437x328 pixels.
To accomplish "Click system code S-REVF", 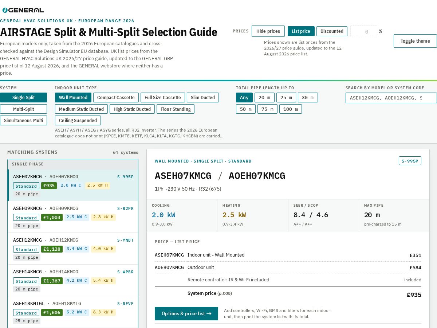I will click(125, 304).
